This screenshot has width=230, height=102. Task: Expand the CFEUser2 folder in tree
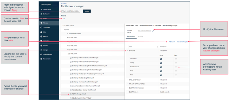click(x=67, y=46)
